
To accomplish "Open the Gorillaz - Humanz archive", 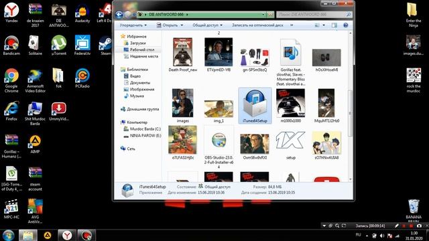I will (11, 146).
